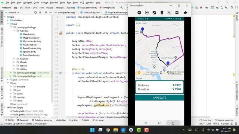
Task: Select NearbyActivity in project tree
Action: 30,45
